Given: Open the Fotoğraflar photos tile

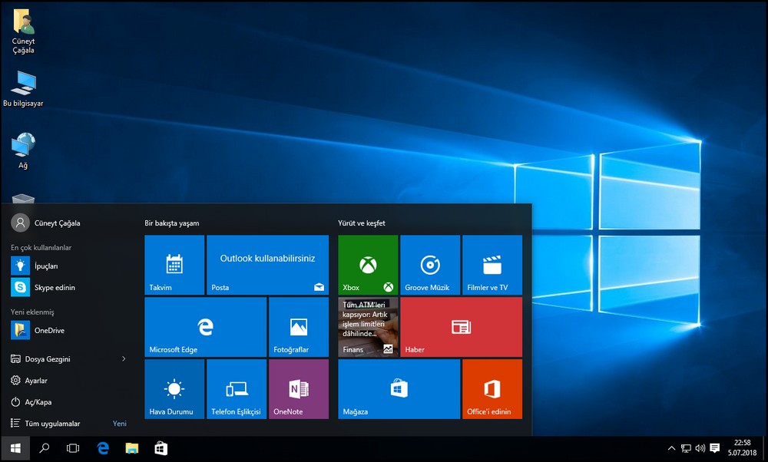Looking at the screenshot, I should (299, 327).
